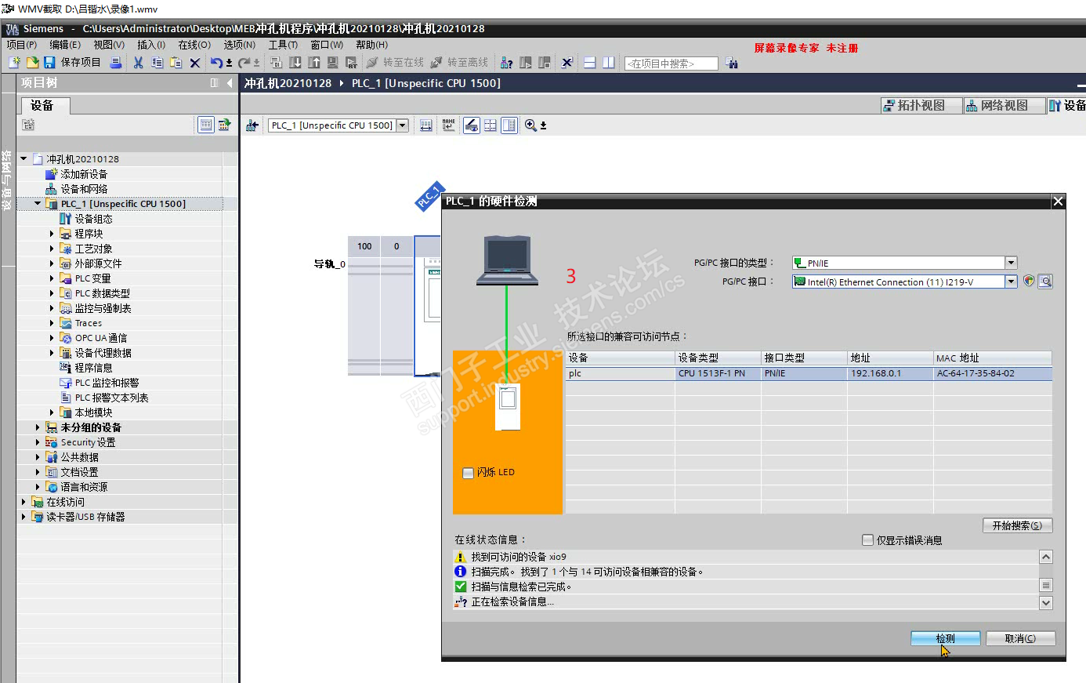Expand the 程序块 tree node
The height and width of the screenshot is (683, 1086).
(x=52, y=234)
